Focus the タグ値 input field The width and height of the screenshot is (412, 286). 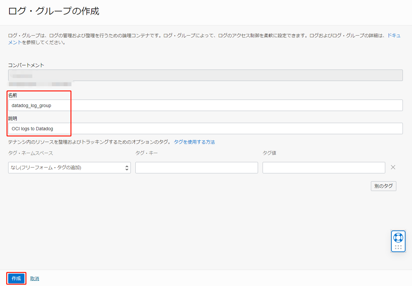pos(324,167)
